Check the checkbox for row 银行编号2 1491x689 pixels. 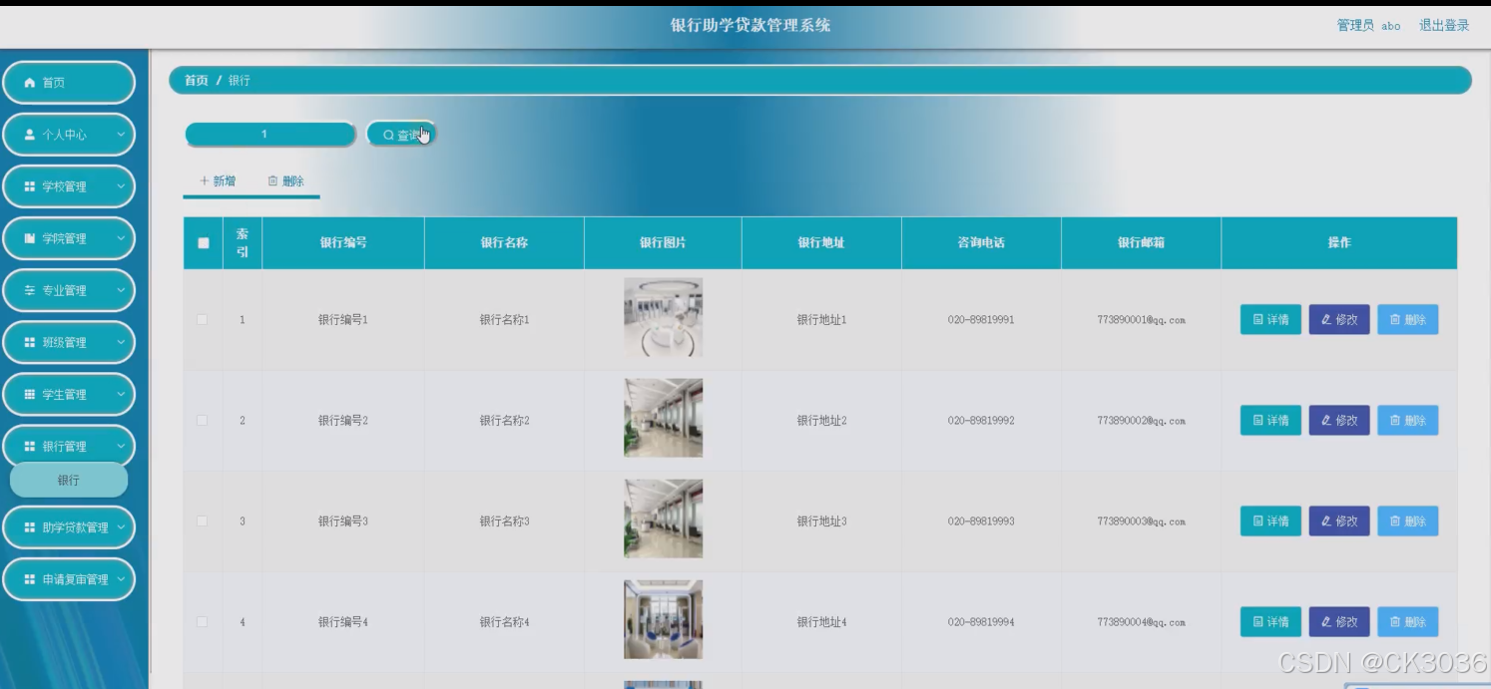pyautogui.click(x=203, y=421)
